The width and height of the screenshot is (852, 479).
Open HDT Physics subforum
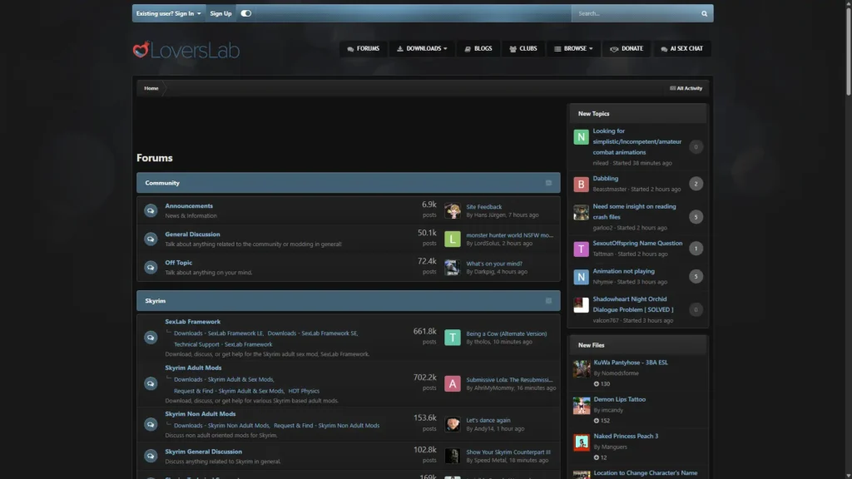(x=304, y=391)
